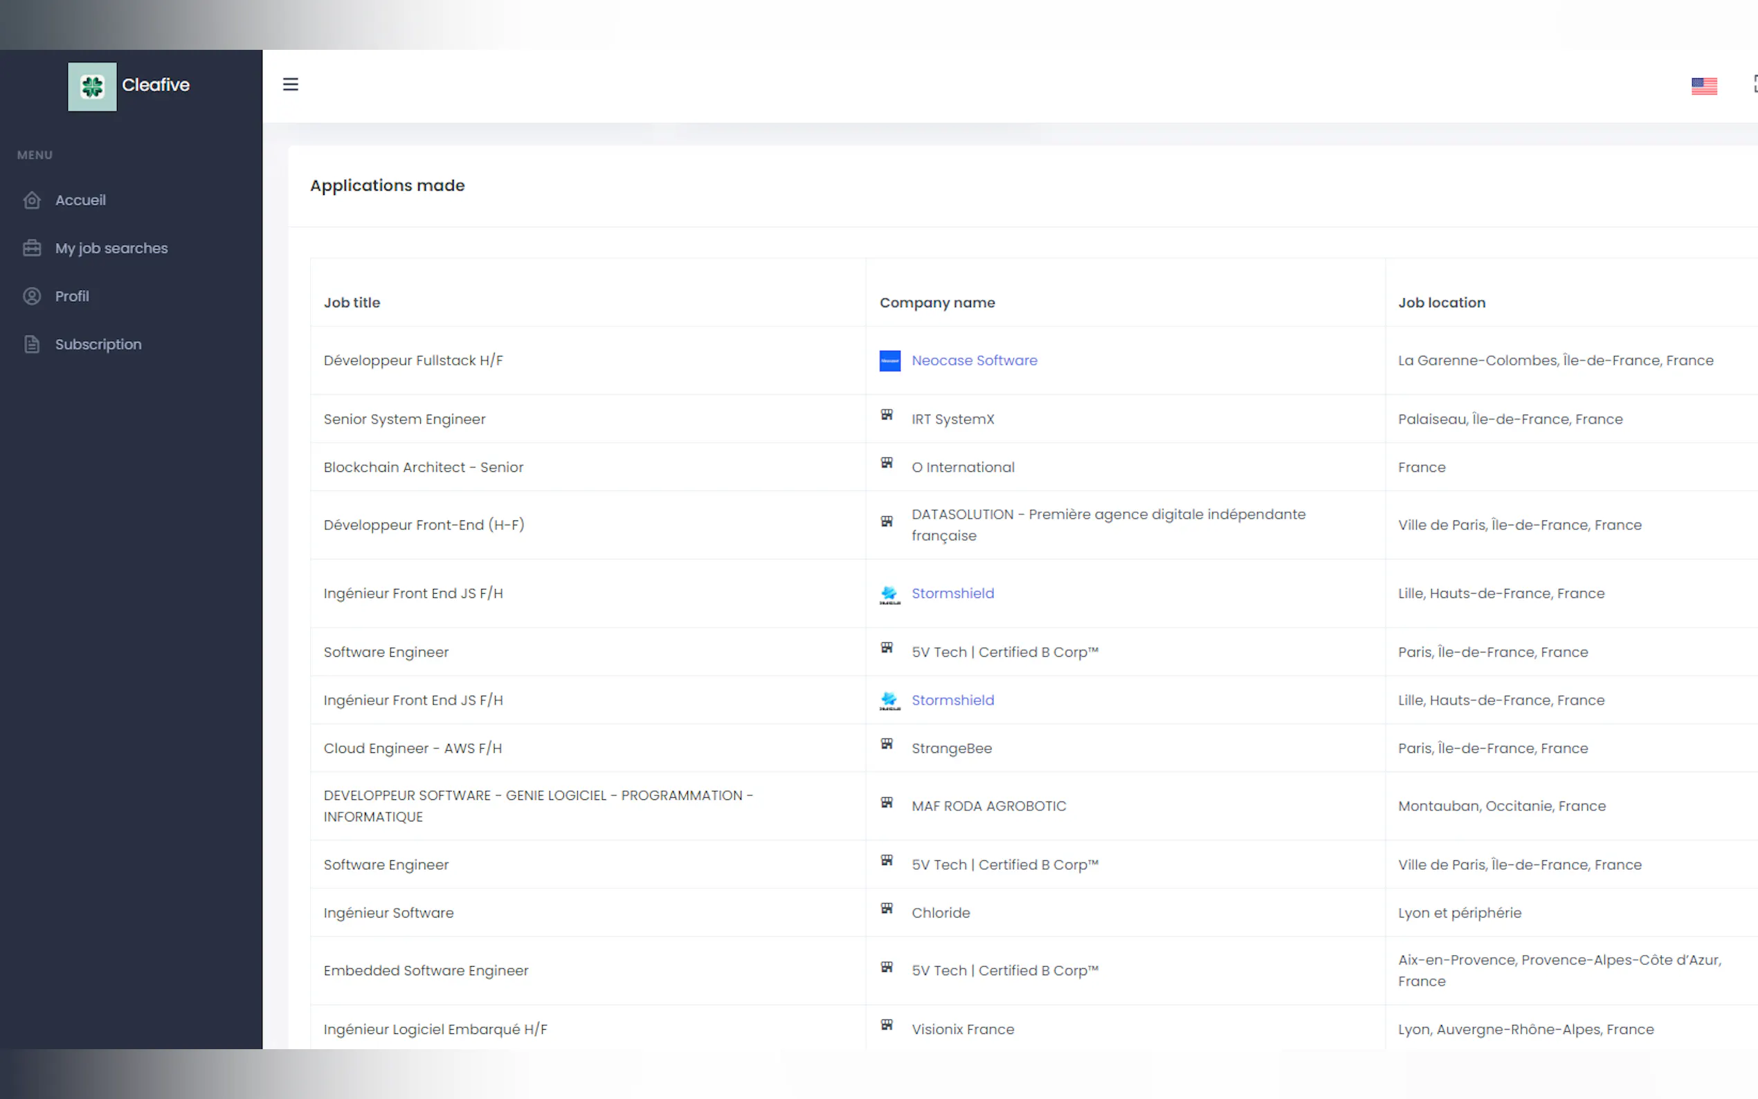Open the US flag language selector
The height and width of the screenshot is (1099, 1758).
[1703, 87]
